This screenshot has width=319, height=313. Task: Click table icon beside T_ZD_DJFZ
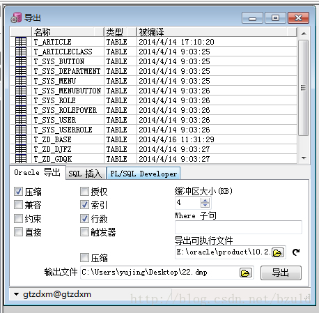(21, 149)
